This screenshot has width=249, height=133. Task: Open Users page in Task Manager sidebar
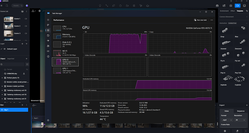pos(48,46)
